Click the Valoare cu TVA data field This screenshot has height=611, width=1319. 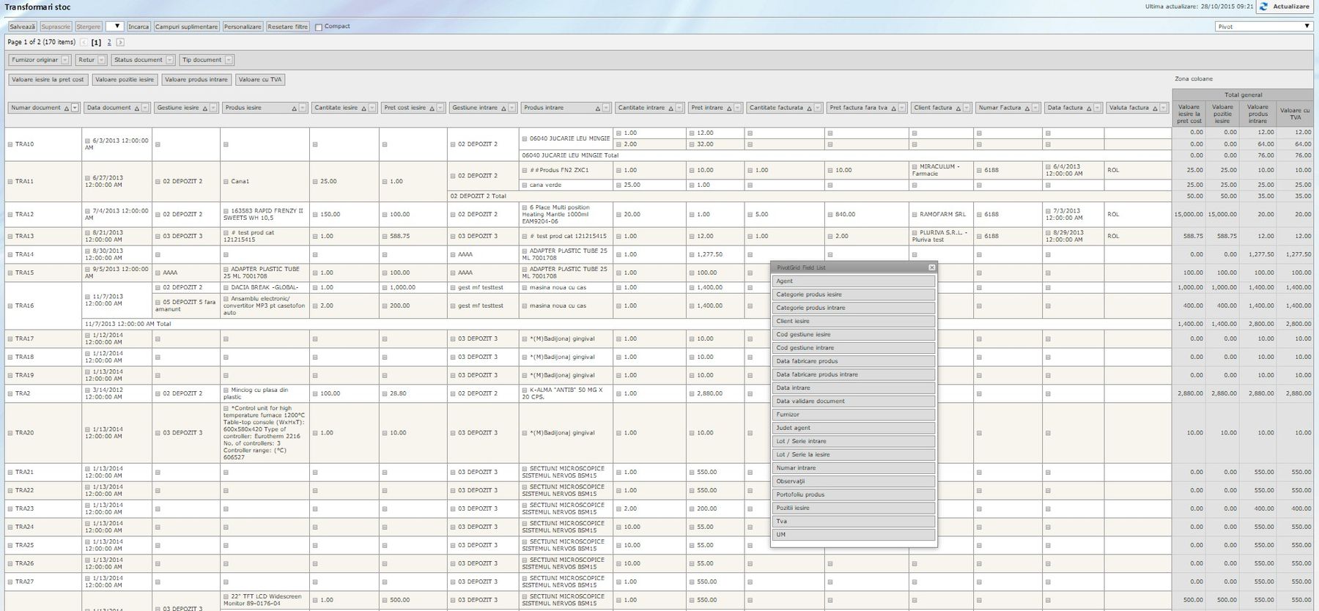(x=259, y=80)
